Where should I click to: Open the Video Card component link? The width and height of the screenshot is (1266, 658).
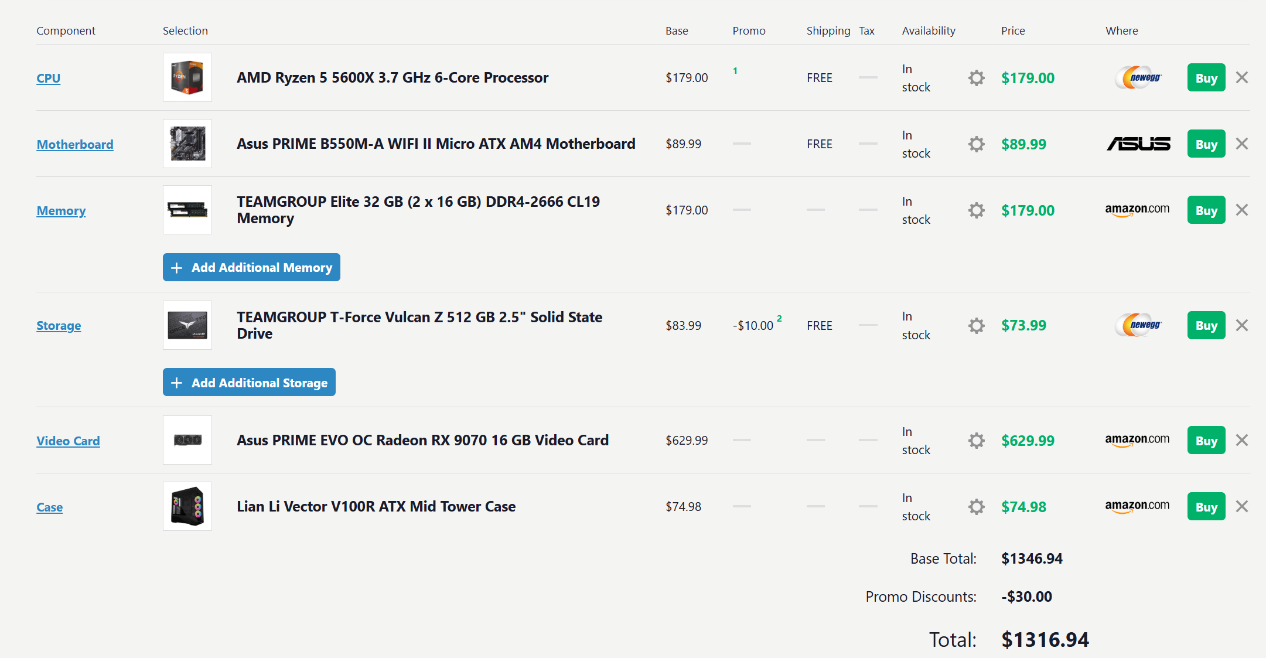pos(68,441)
